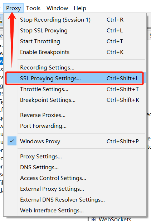Viewport: 151px width, 221px height.
Task: Select Start Throttling
Action: coord(75,41)
